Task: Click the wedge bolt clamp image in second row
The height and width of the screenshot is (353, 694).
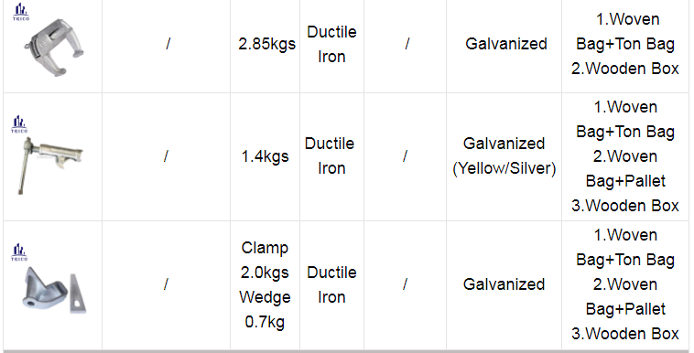Action: coord(49,166)
